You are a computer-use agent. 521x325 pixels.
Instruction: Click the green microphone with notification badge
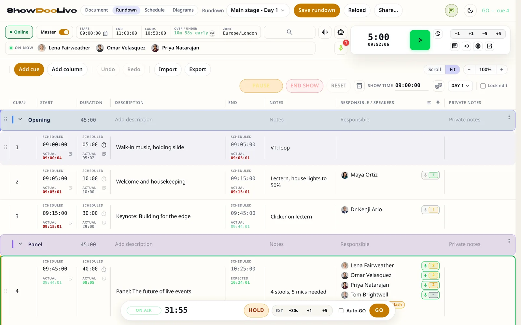coord(341,48)
